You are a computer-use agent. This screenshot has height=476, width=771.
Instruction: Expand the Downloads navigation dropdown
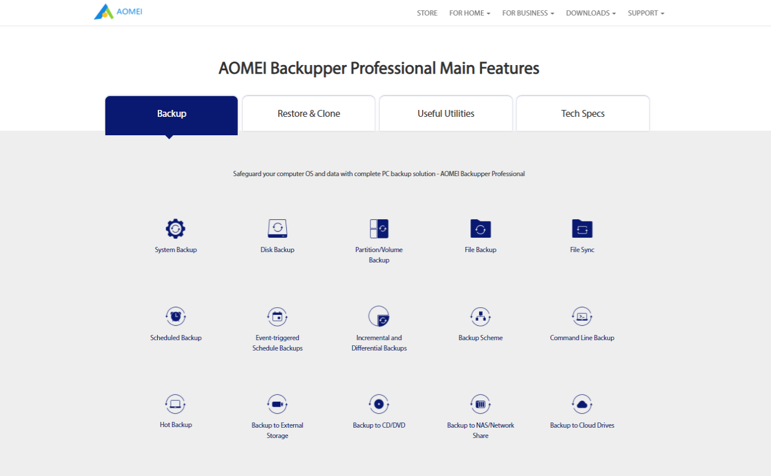[591, 13]
